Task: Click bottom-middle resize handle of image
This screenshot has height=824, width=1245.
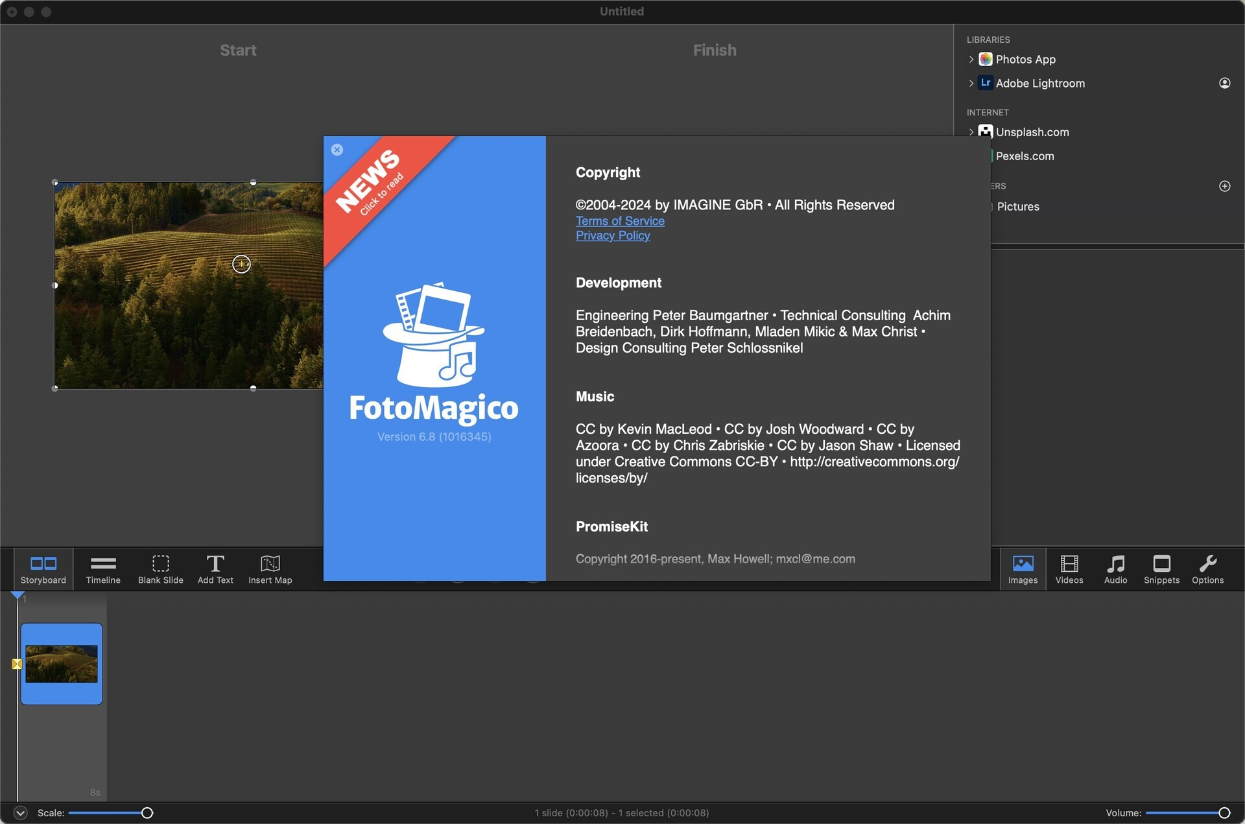Action: tap(253, 388)
